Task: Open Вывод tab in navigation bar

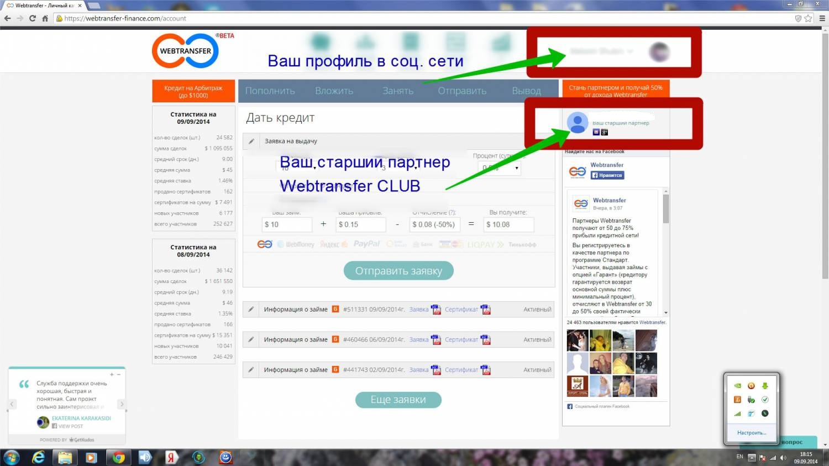Action: tap(526, 91)
